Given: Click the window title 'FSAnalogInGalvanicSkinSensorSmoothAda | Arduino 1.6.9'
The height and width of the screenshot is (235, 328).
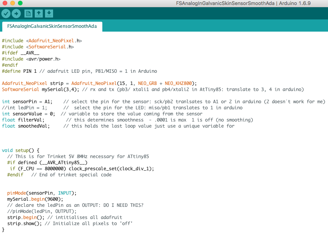Looking at the screenshot, I should pos(243,3).
